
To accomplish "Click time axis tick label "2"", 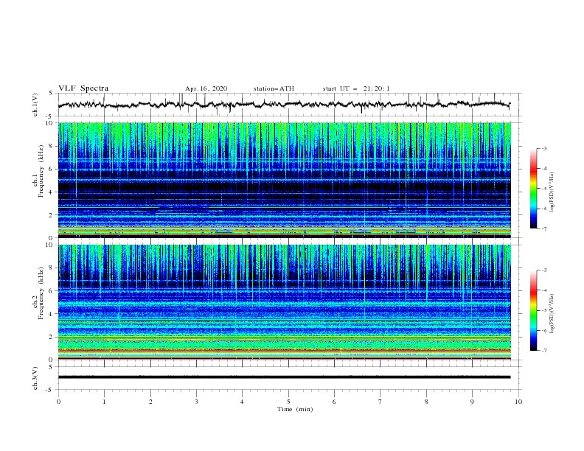I will (x=150, y=402).
